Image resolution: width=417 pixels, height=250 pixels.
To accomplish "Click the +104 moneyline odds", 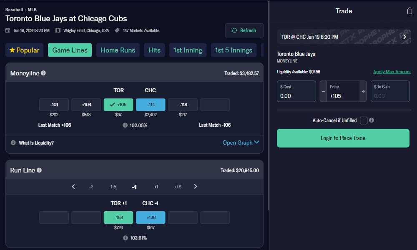I will 86,105.
